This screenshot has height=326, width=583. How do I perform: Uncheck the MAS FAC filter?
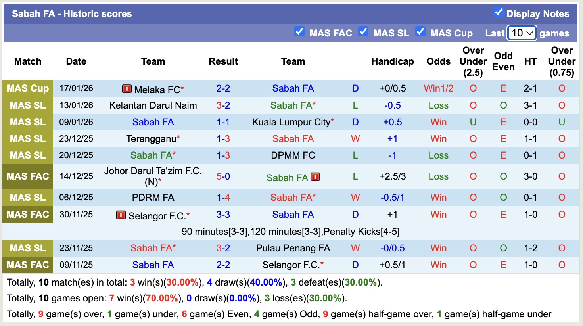(x=299, y=31)
